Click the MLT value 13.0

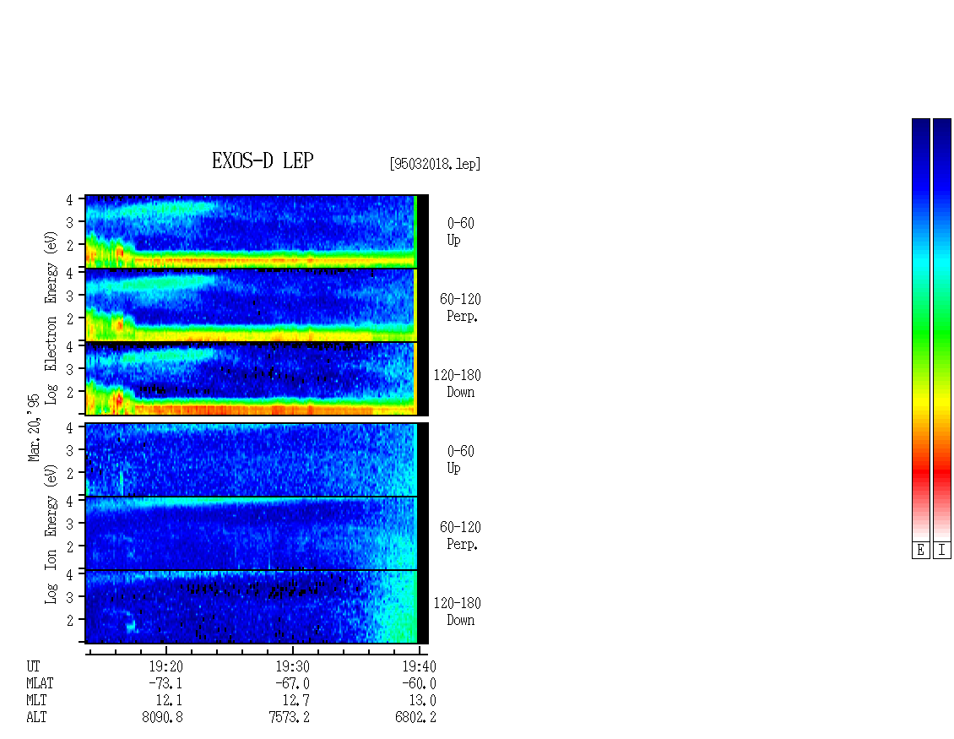pos(423,700)
